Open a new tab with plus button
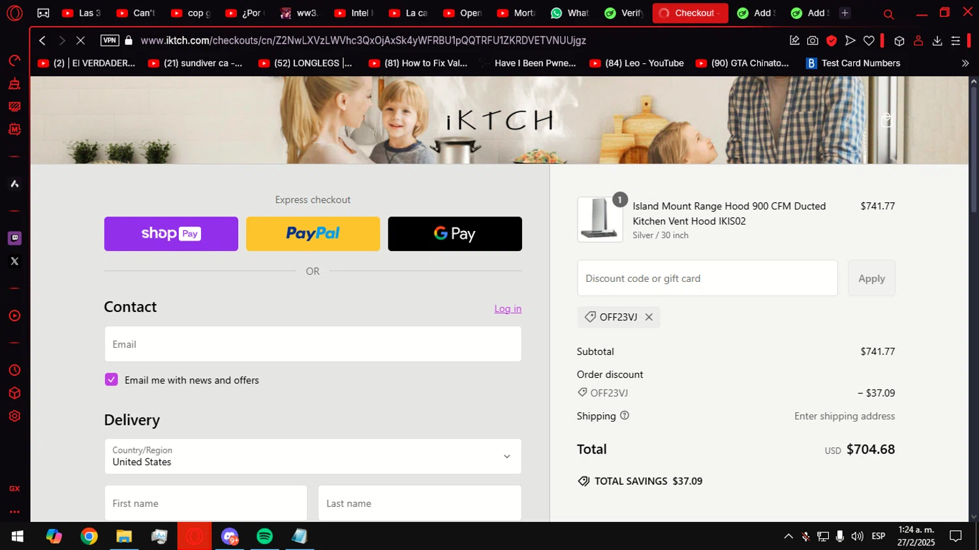The width and height of the screenshot is (979, 550). point(845,13)
